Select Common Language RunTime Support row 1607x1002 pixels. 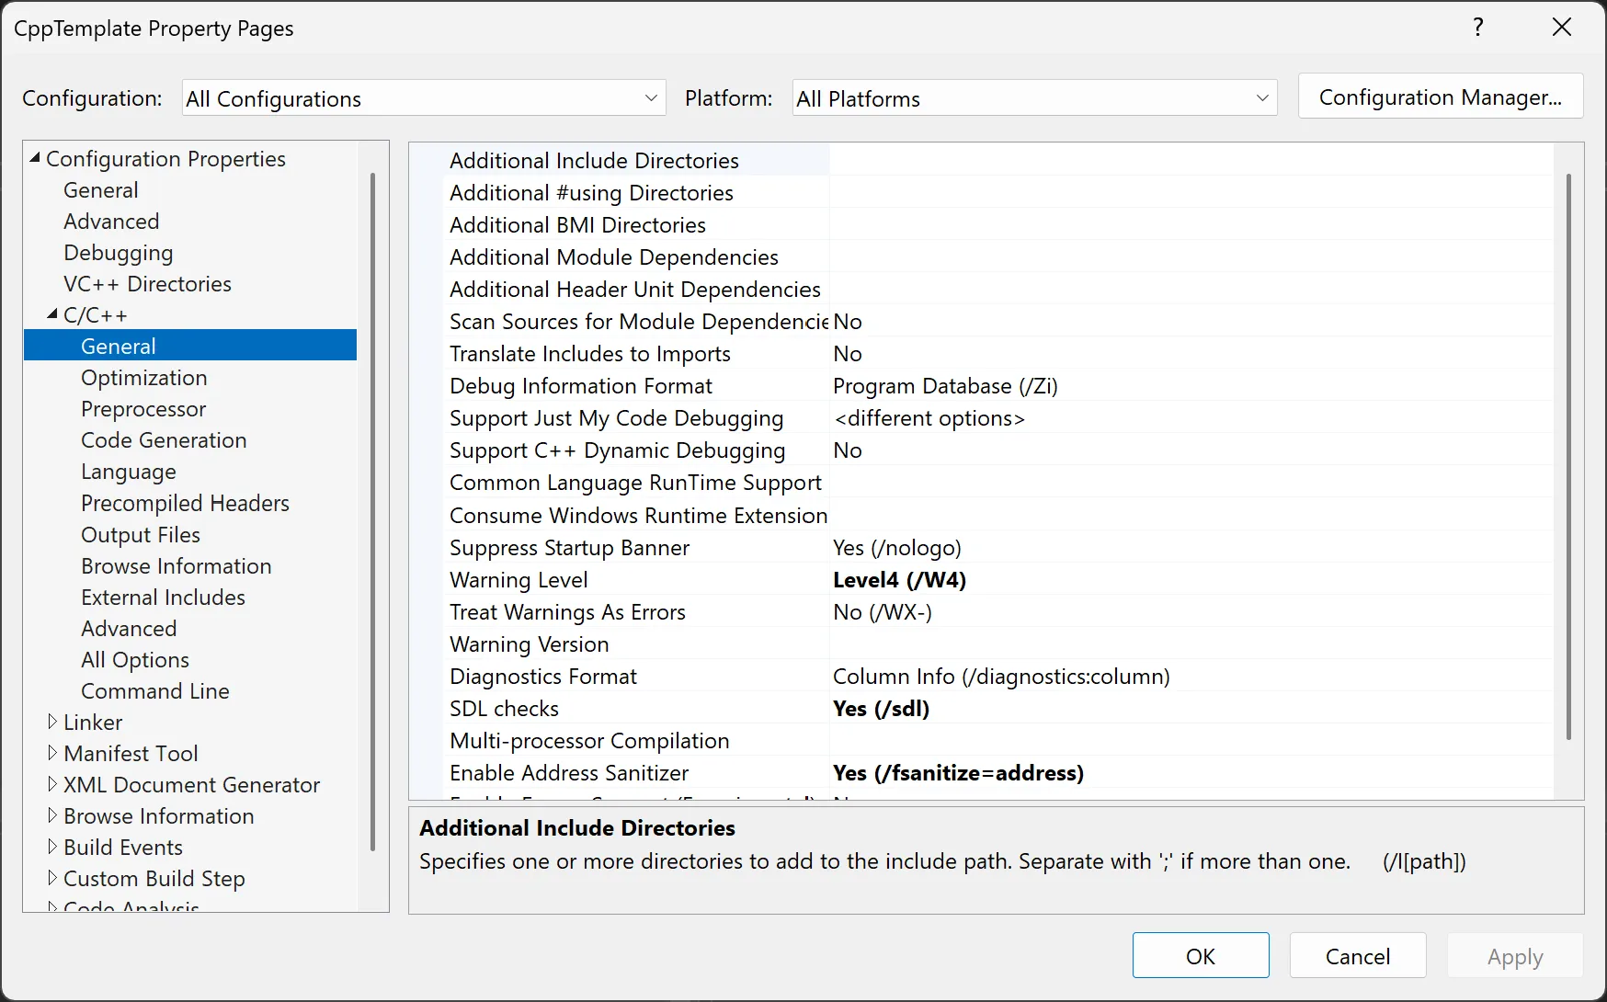point(997,482)
